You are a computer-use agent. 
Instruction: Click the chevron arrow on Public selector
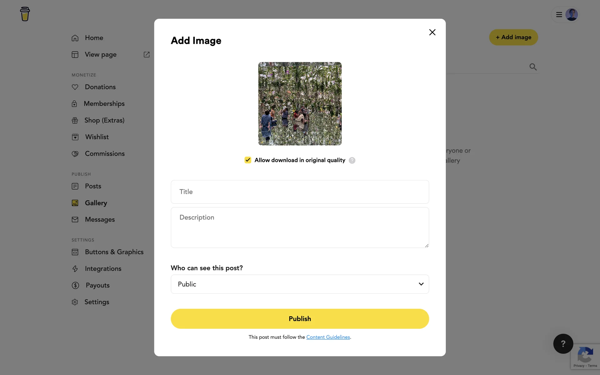click(x=421, y=284)
